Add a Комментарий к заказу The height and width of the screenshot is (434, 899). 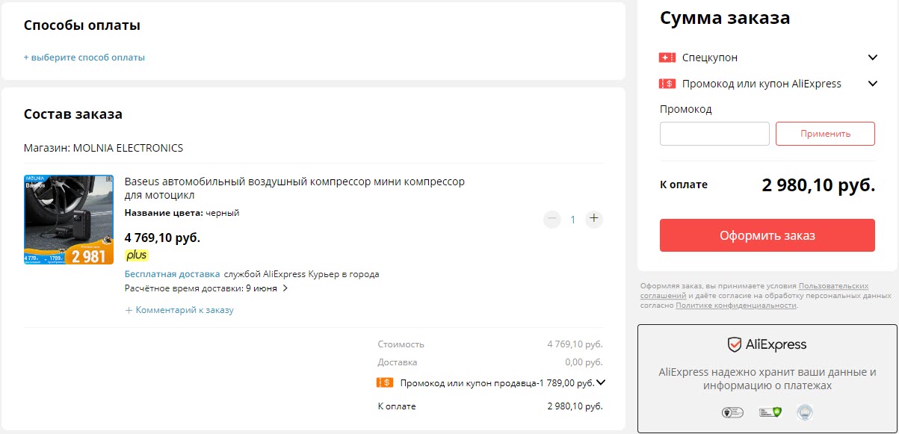coord(179,310)
